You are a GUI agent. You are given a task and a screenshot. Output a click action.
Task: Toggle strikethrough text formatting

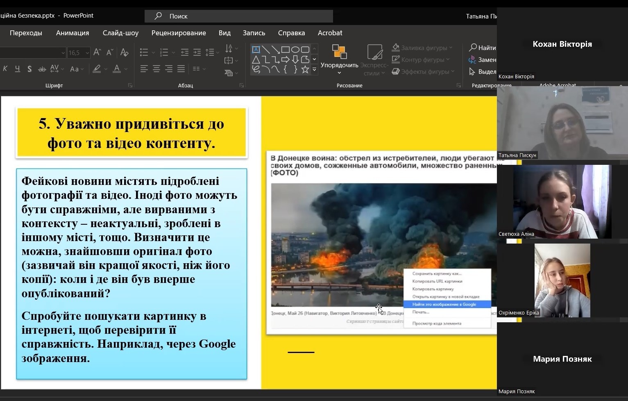click(42, 69)
